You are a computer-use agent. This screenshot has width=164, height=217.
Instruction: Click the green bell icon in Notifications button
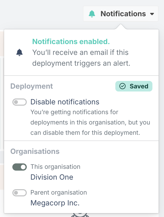click(92, 14)
